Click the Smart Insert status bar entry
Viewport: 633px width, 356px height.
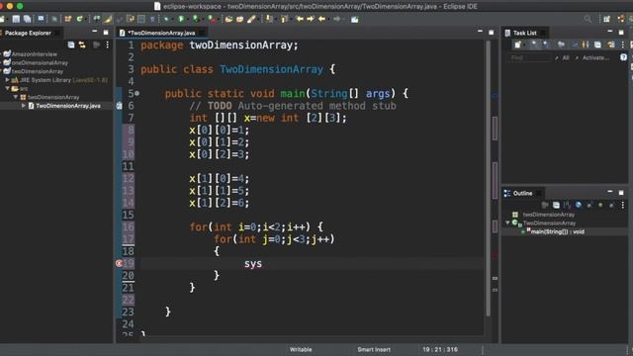click(374, 349)
